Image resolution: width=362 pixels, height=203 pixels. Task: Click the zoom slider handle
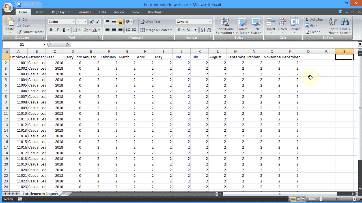pyautogui.click(x=337, y=199)
